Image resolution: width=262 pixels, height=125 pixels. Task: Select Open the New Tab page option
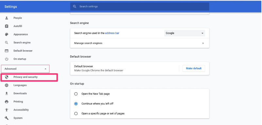tap(76, 94)
